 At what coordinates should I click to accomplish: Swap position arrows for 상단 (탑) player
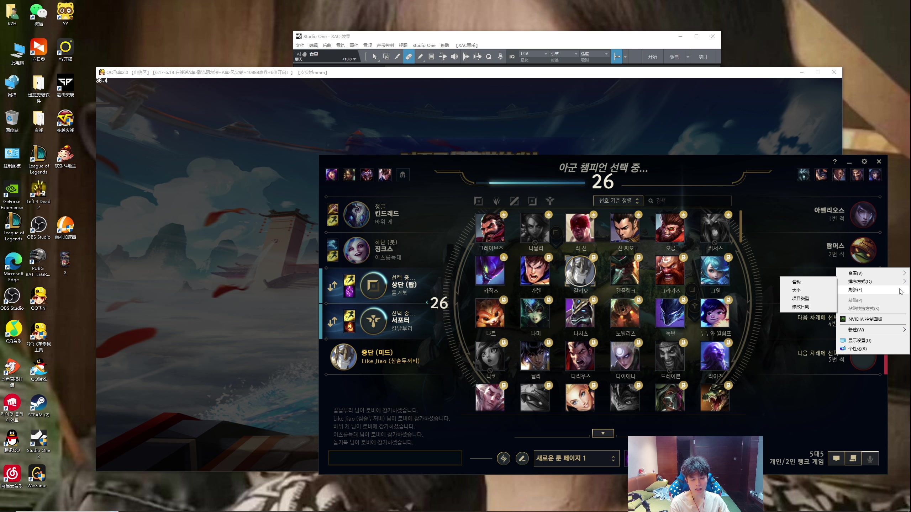point(333,286)
